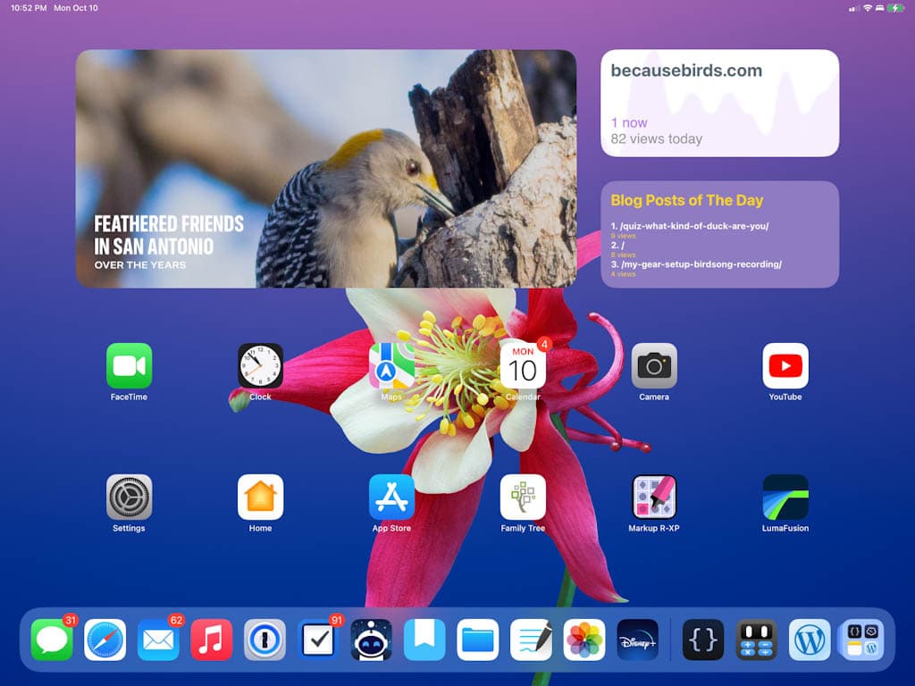Open the notepad with pen app in dock

(x=531, y=640)
